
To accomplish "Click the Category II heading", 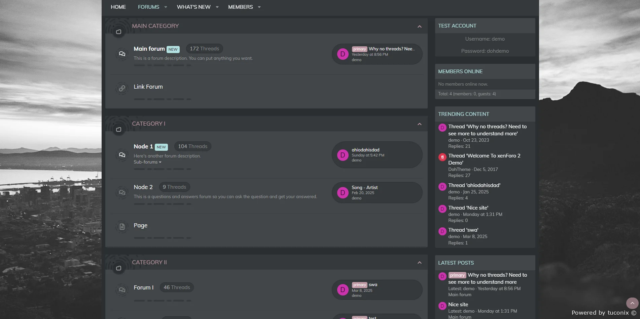I will (x=149, y=262).
